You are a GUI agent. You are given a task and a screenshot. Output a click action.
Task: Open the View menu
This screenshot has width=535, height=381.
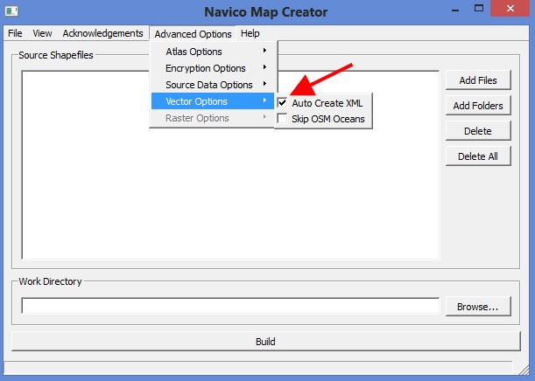(x=42, y=33)
